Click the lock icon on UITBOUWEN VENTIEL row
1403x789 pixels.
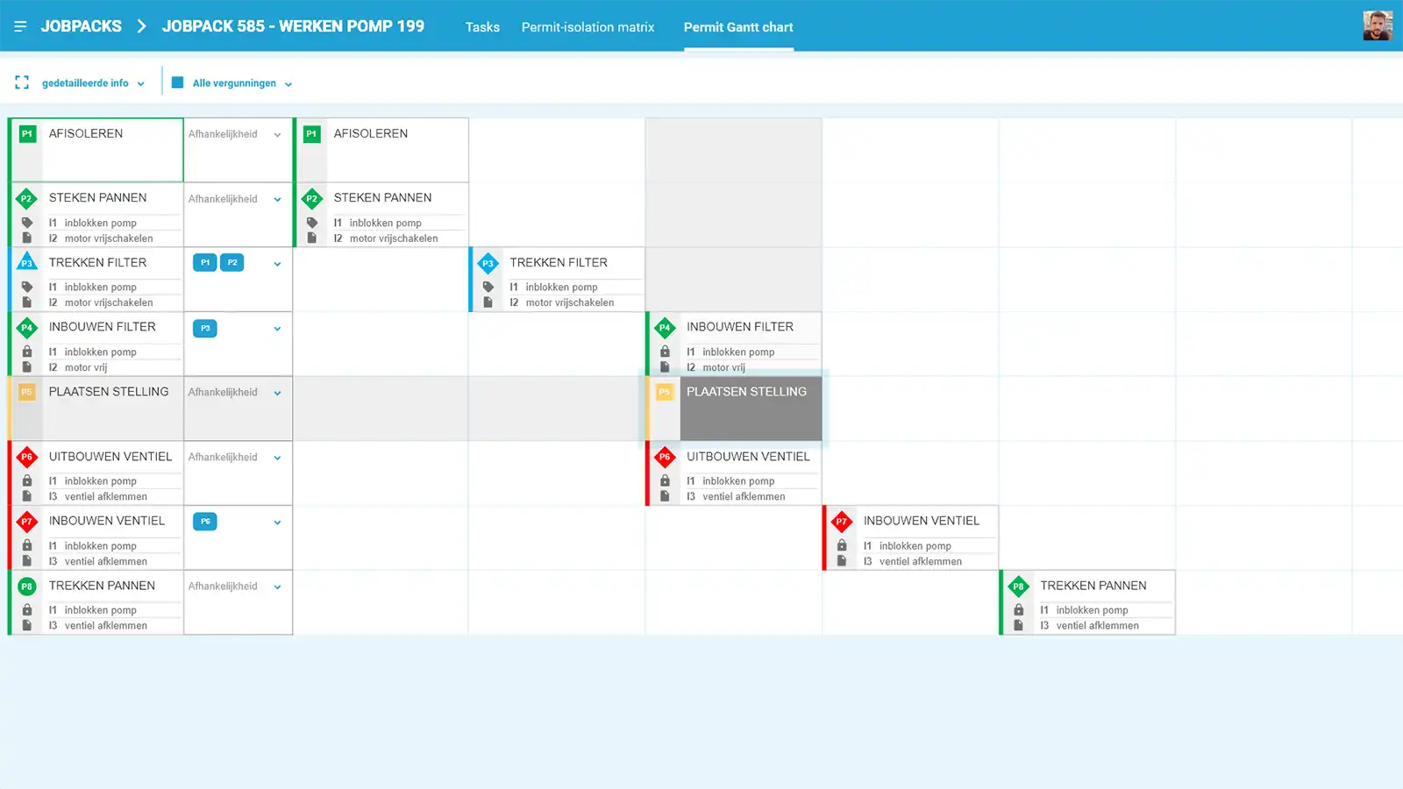[27, 480]
